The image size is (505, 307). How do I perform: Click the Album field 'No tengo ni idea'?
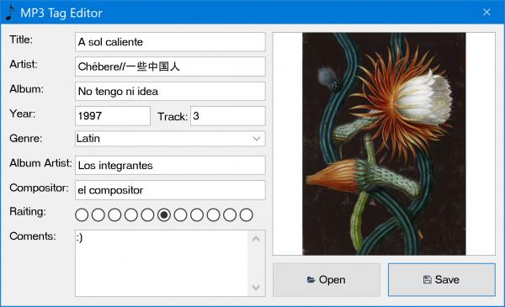[x=170, y=91]
